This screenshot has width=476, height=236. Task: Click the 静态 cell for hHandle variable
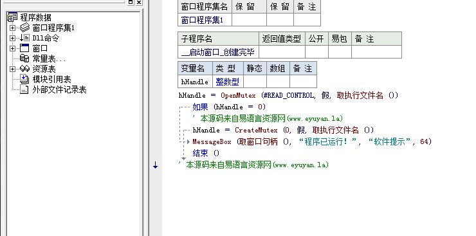pyautogui.click(x=255, y=82)
